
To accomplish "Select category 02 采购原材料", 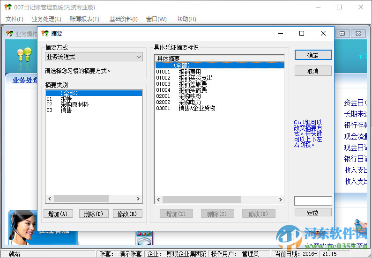I will point(94,104).
